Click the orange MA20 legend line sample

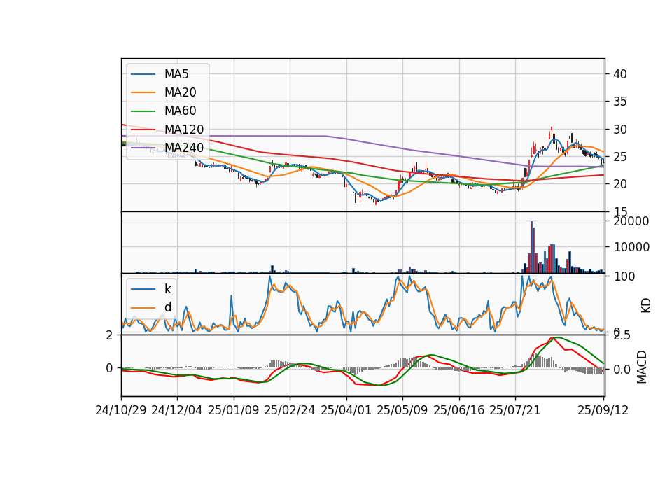(x=143, y=92)
